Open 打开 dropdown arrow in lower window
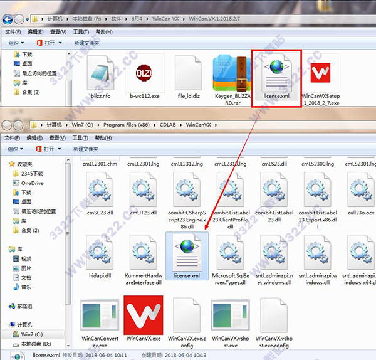 pos(60,149)
